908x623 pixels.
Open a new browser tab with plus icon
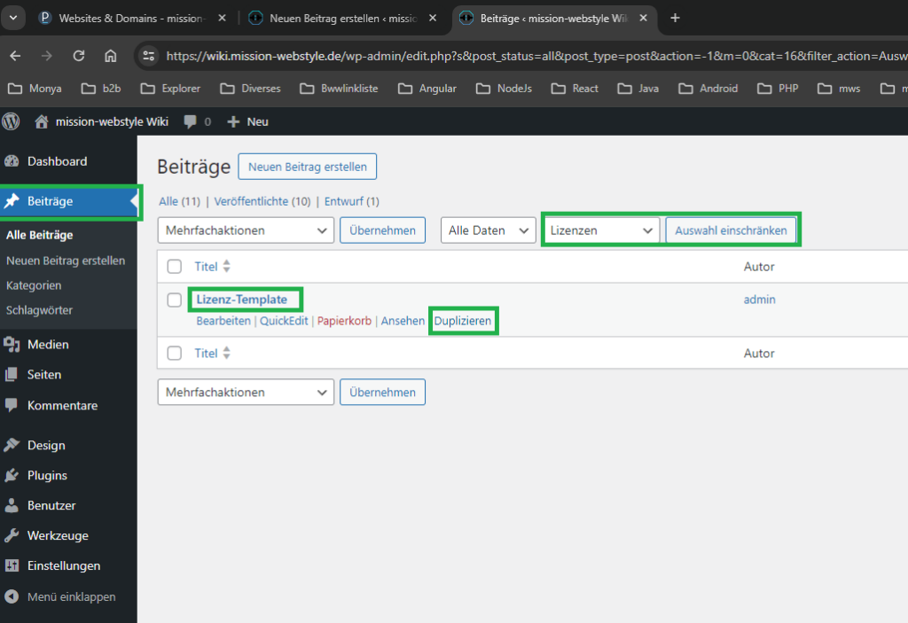(x=675, y=18)
